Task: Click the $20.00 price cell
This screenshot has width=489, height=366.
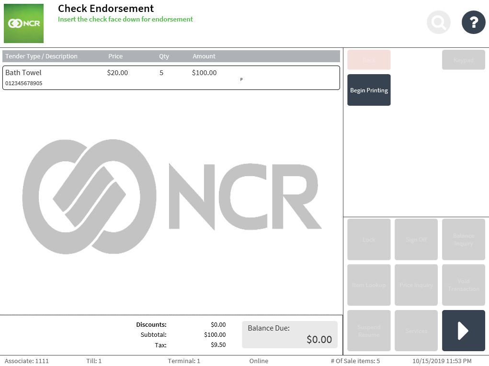Action: click(x=117, y=73)
